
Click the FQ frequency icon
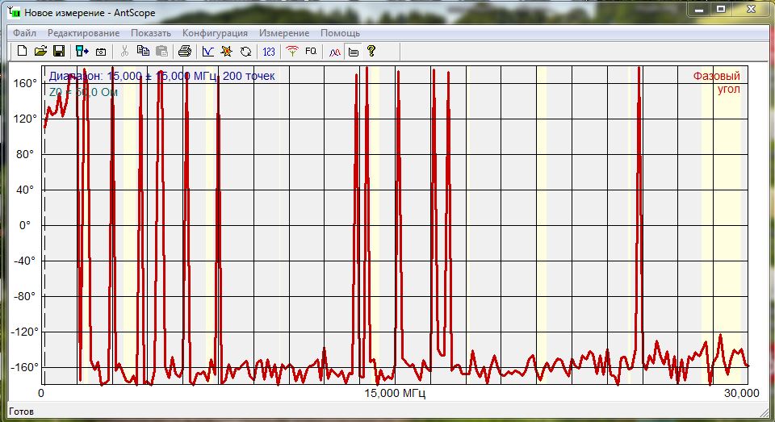(311, 51)
